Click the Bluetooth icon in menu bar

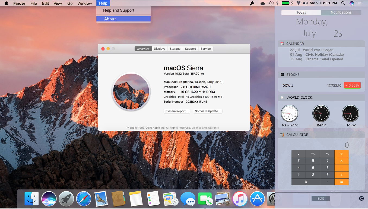pos(277,3)
